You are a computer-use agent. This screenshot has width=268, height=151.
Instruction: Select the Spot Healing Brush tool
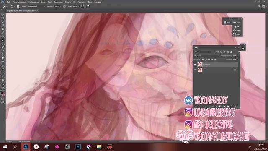[x=3, y=36]
